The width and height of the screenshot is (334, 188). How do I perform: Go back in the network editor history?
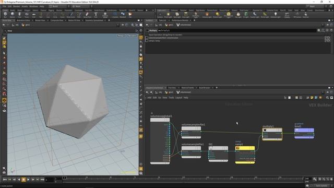click(147, 92)
